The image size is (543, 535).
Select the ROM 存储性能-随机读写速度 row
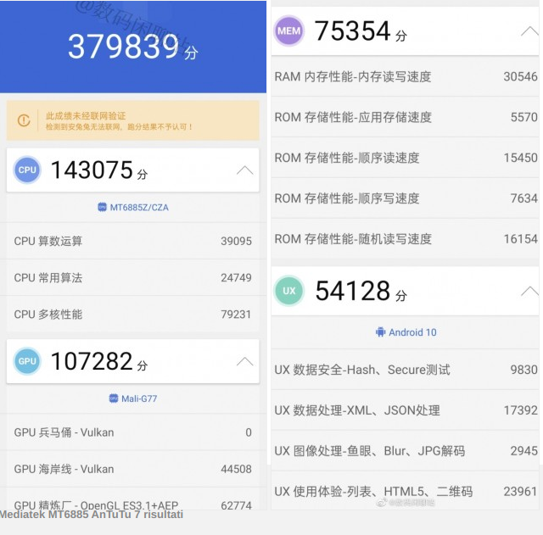[x=406, y=239]
